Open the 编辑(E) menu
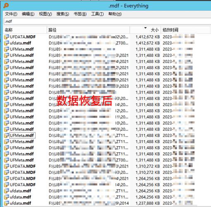 [28, 14]
